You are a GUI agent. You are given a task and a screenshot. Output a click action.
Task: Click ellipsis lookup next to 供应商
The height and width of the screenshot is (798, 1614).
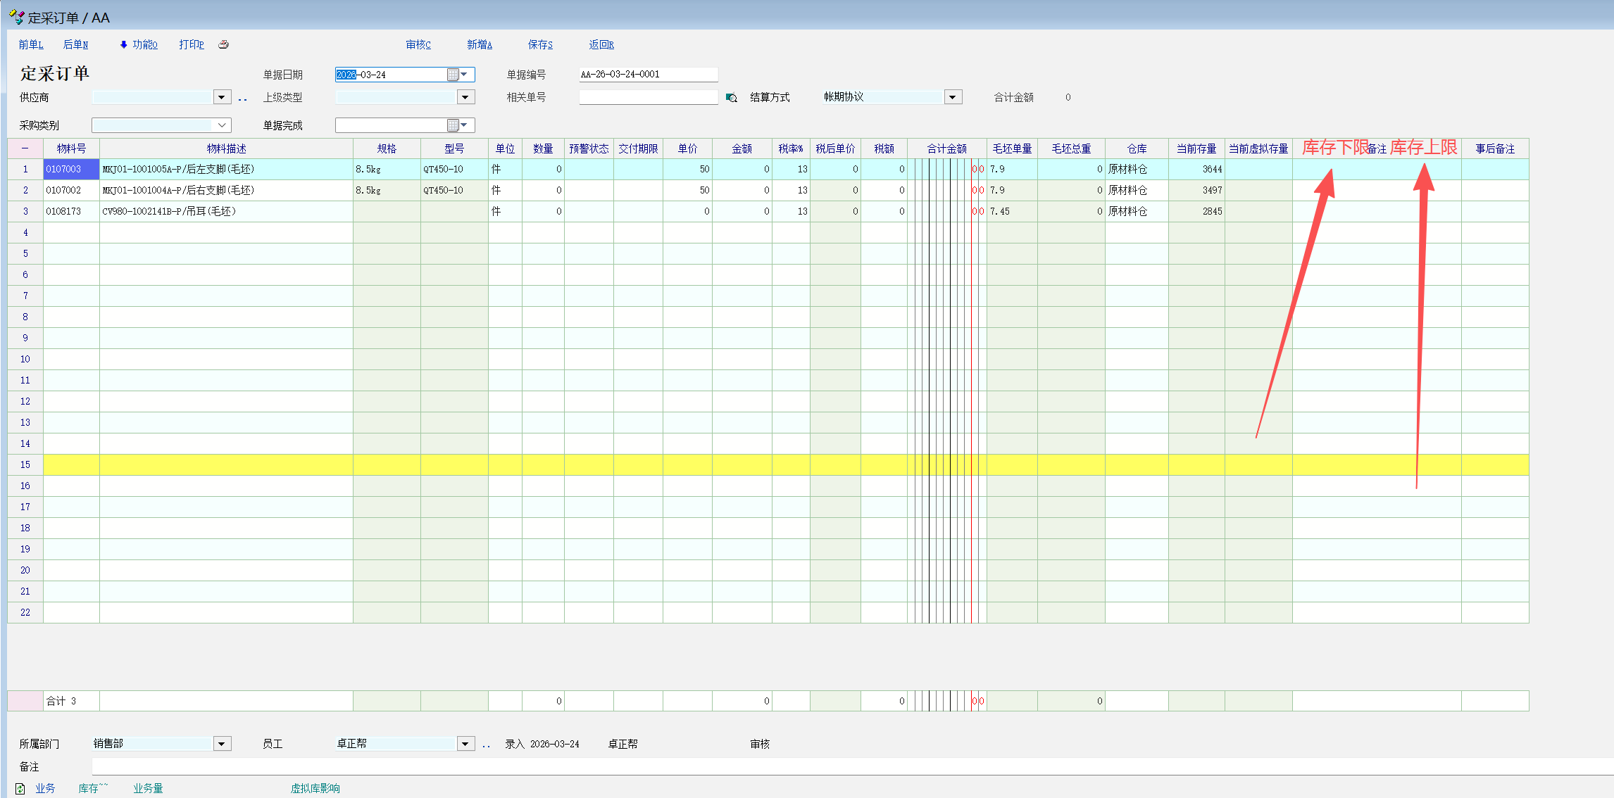click(x=243, y=99)
